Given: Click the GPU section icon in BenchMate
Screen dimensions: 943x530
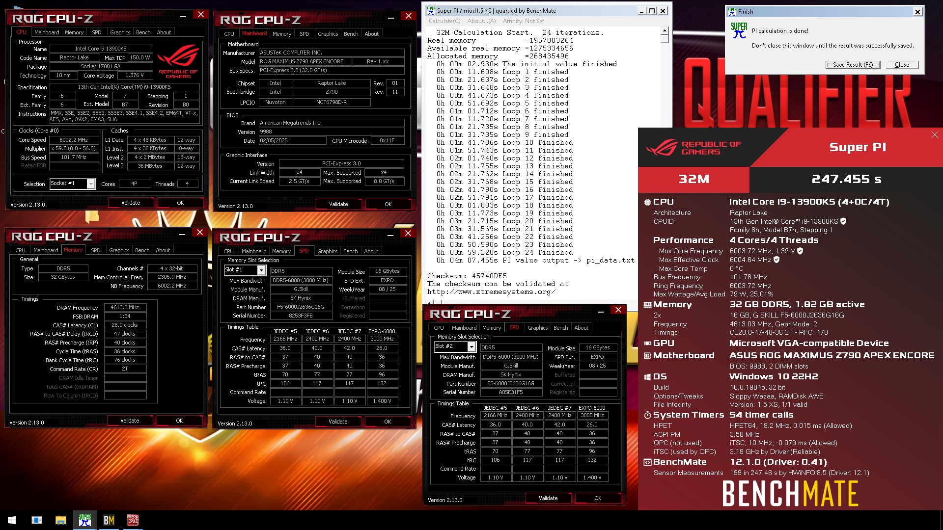Looking at the screenshot, I should [x=647, y=344].
